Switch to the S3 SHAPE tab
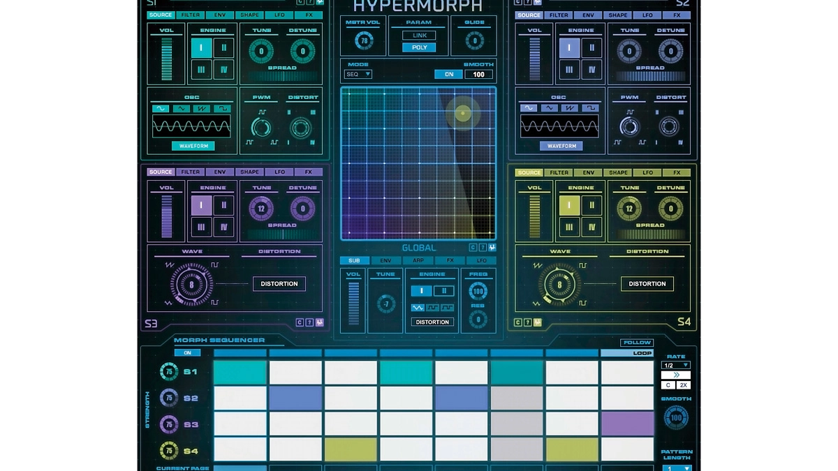 (249, 172)
